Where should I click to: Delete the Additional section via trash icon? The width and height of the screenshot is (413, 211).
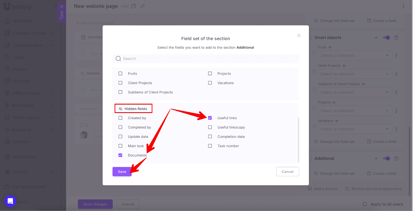[x=396, y=159]
